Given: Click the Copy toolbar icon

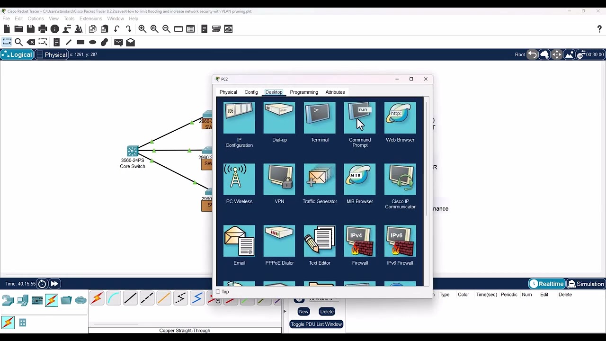Looking at the screenshot, I should (x=93, y=29).
